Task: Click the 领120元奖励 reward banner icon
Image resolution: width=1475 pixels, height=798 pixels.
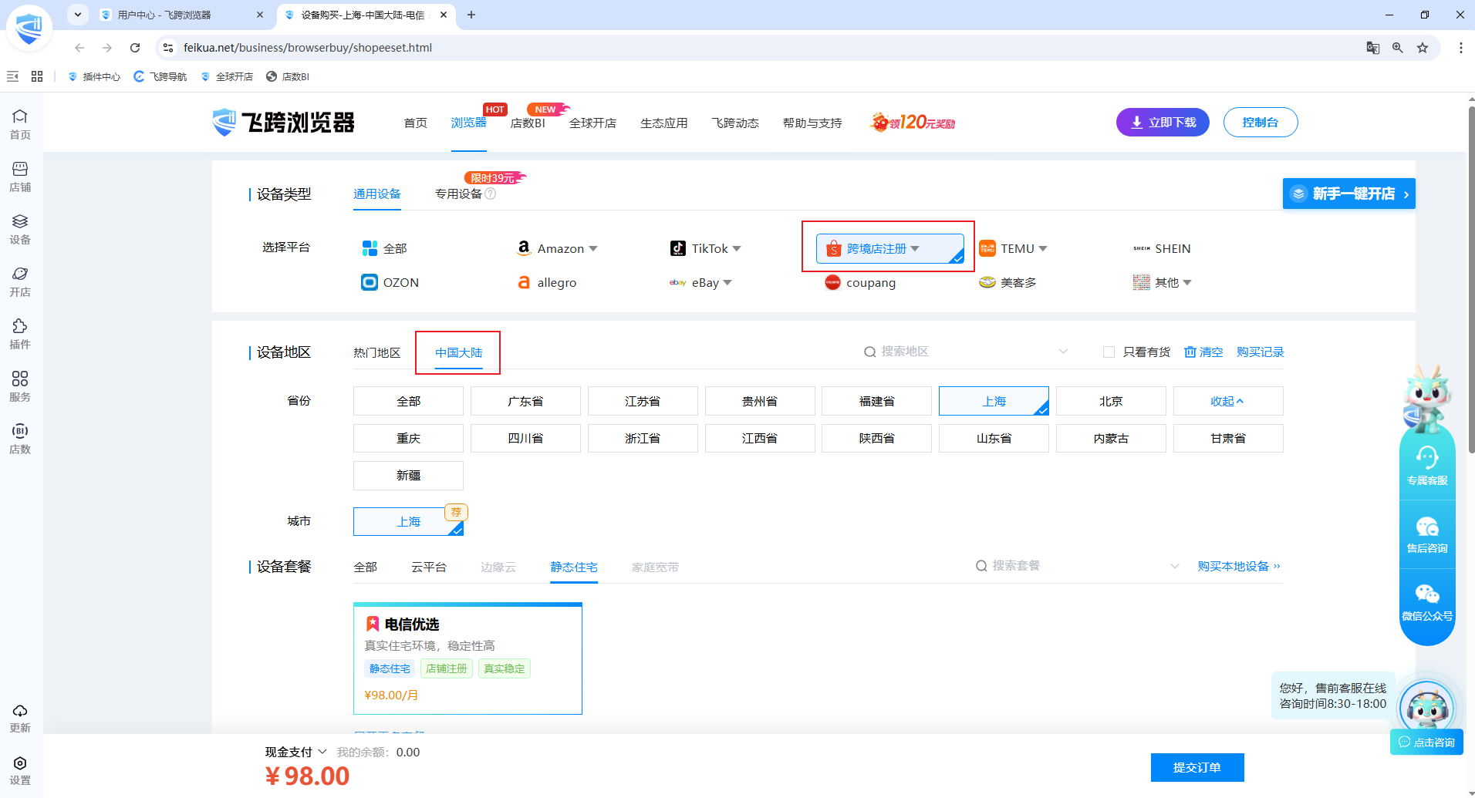Action: point(913,122)
